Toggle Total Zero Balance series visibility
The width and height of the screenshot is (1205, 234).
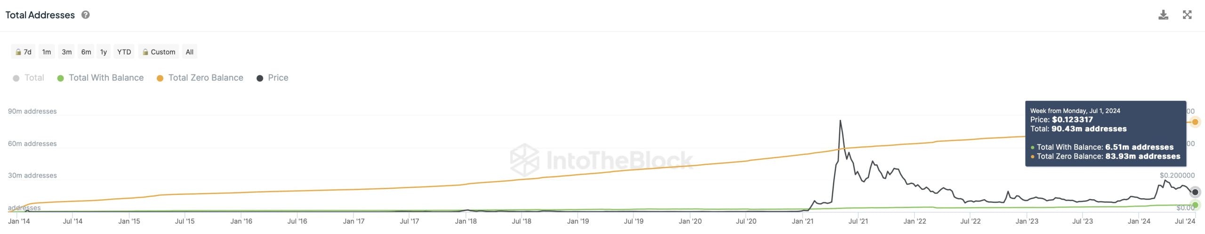pos(200,78)
